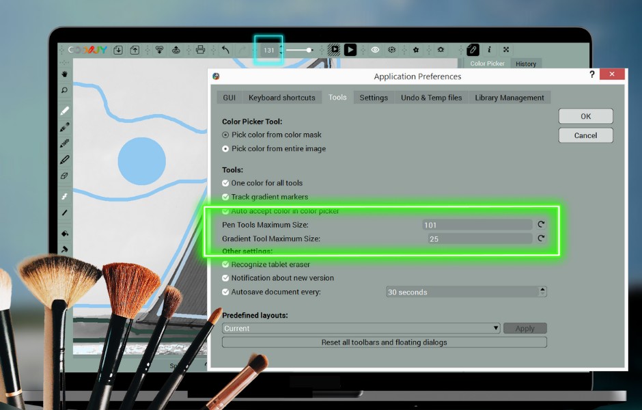Click the Cancel button in Application Preferences
Screen dimensions: 642x410
[585, 135]
